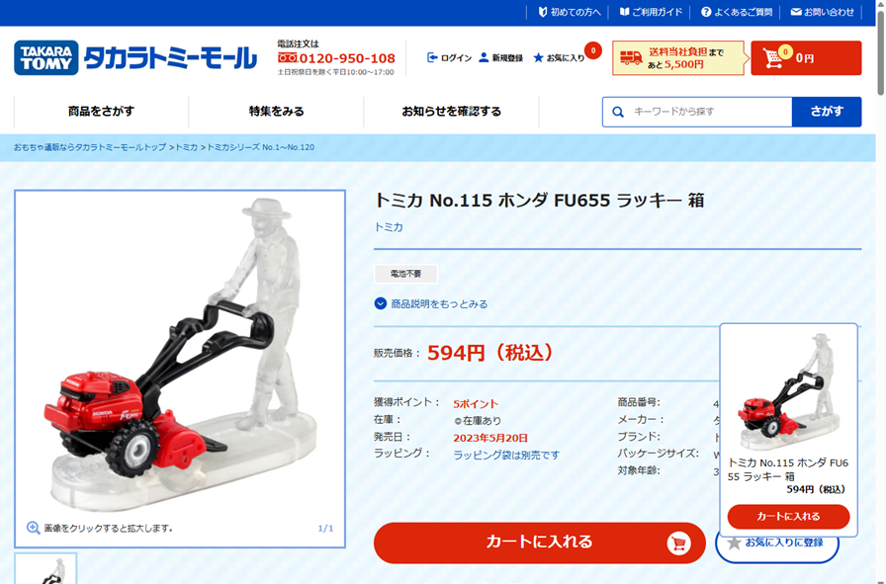Screen dimensions: 886x584
Task: Click the large カートに入れる button
Action: (x=540, y=542)
